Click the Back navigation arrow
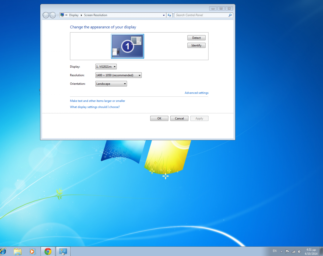The width and height of the screenshot is (323, 256). [46, 15]
